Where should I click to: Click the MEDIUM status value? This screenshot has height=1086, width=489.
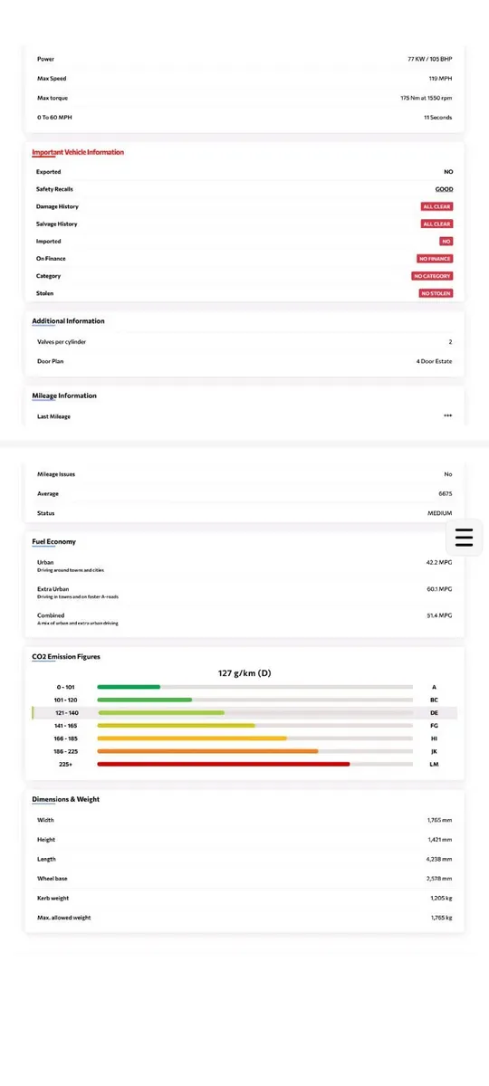(440, 513)
